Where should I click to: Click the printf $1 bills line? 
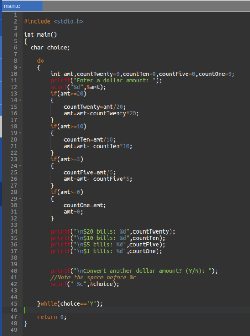tap(106, 251)
